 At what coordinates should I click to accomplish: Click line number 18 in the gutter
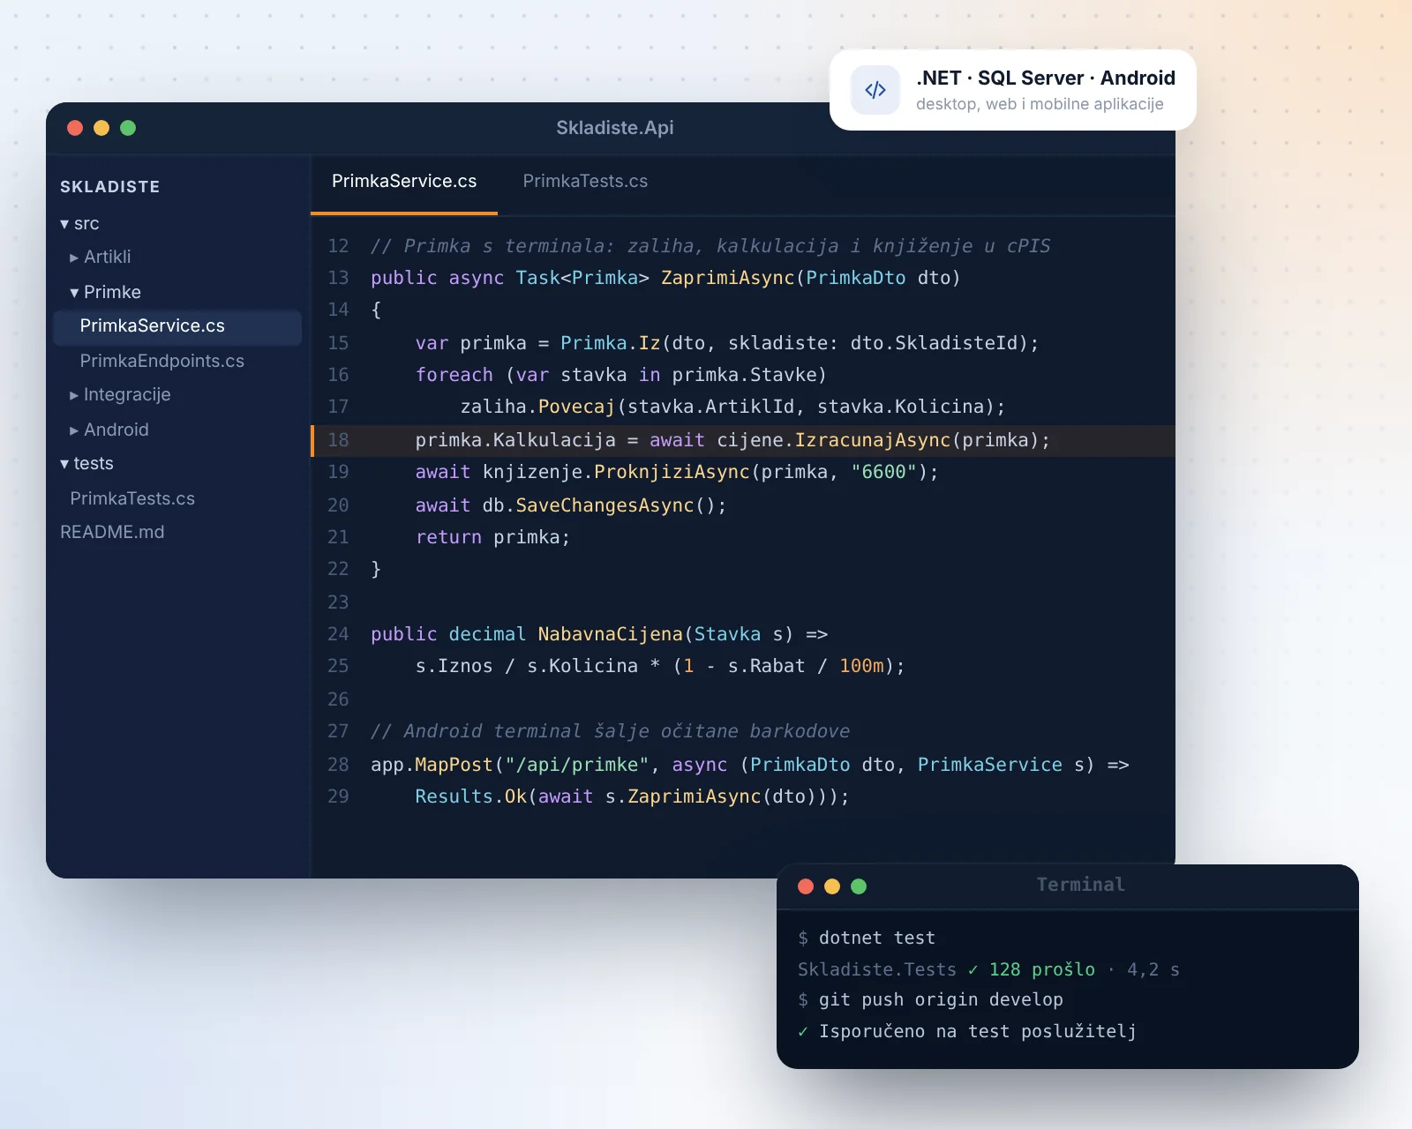coord(338,440)
